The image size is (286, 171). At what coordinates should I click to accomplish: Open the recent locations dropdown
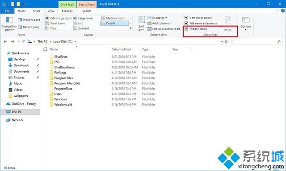[x=19, y=41]
